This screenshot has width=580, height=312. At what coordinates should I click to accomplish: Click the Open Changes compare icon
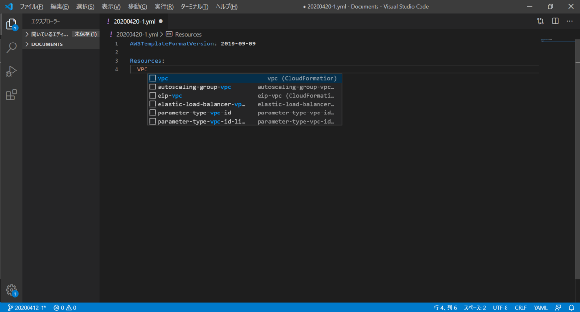click(540, 21)
